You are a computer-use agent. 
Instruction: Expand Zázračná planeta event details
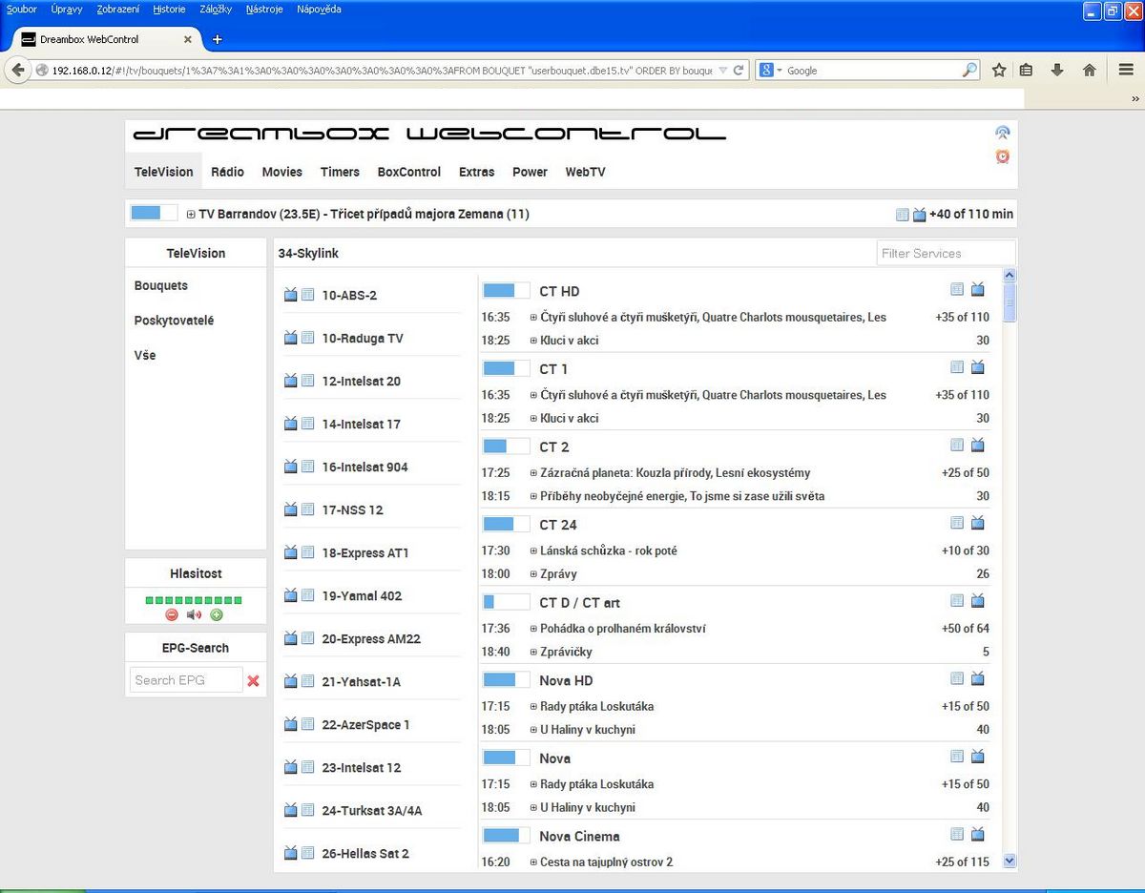534,473
